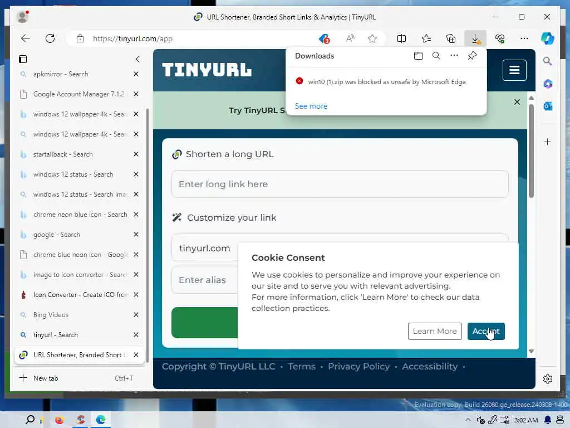This screenshot has width=570, height=428.
Task: Go back using the browser back arrow
Action: pos(26,38)
